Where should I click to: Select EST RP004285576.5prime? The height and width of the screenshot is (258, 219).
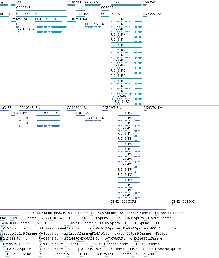(133, 213)
